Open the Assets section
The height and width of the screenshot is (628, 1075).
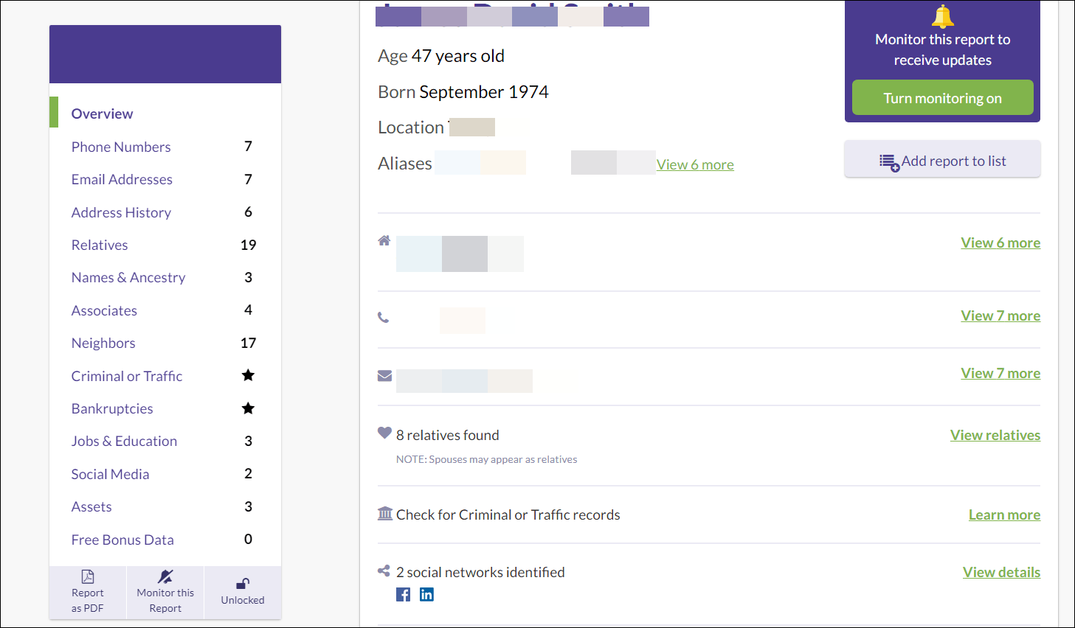(x=91, y=506)
